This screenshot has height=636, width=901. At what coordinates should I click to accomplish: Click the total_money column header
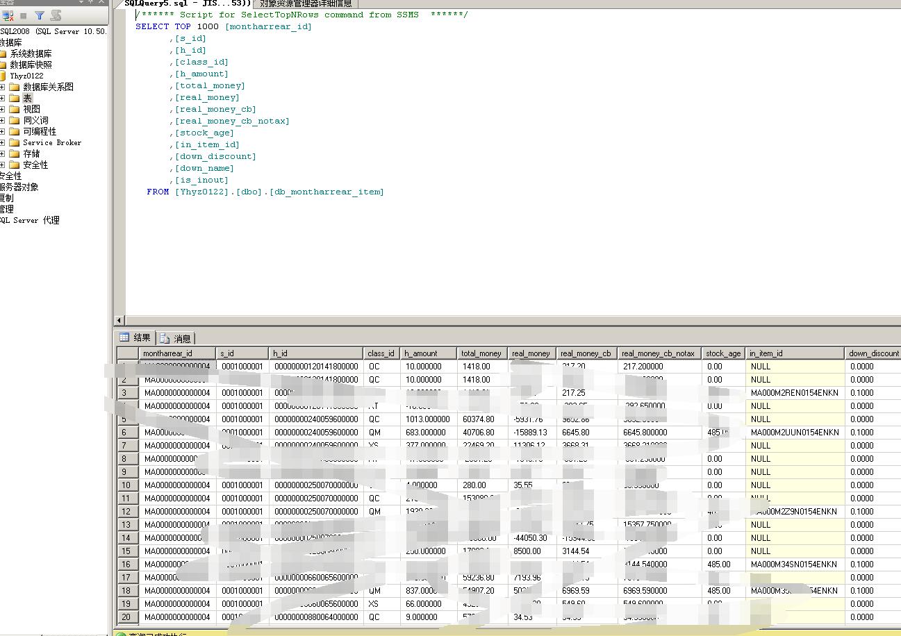(x=482, y=353)
